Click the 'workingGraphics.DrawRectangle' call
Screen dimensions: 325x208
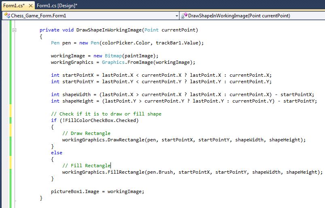pyautogui.click(x=184, y=140)
